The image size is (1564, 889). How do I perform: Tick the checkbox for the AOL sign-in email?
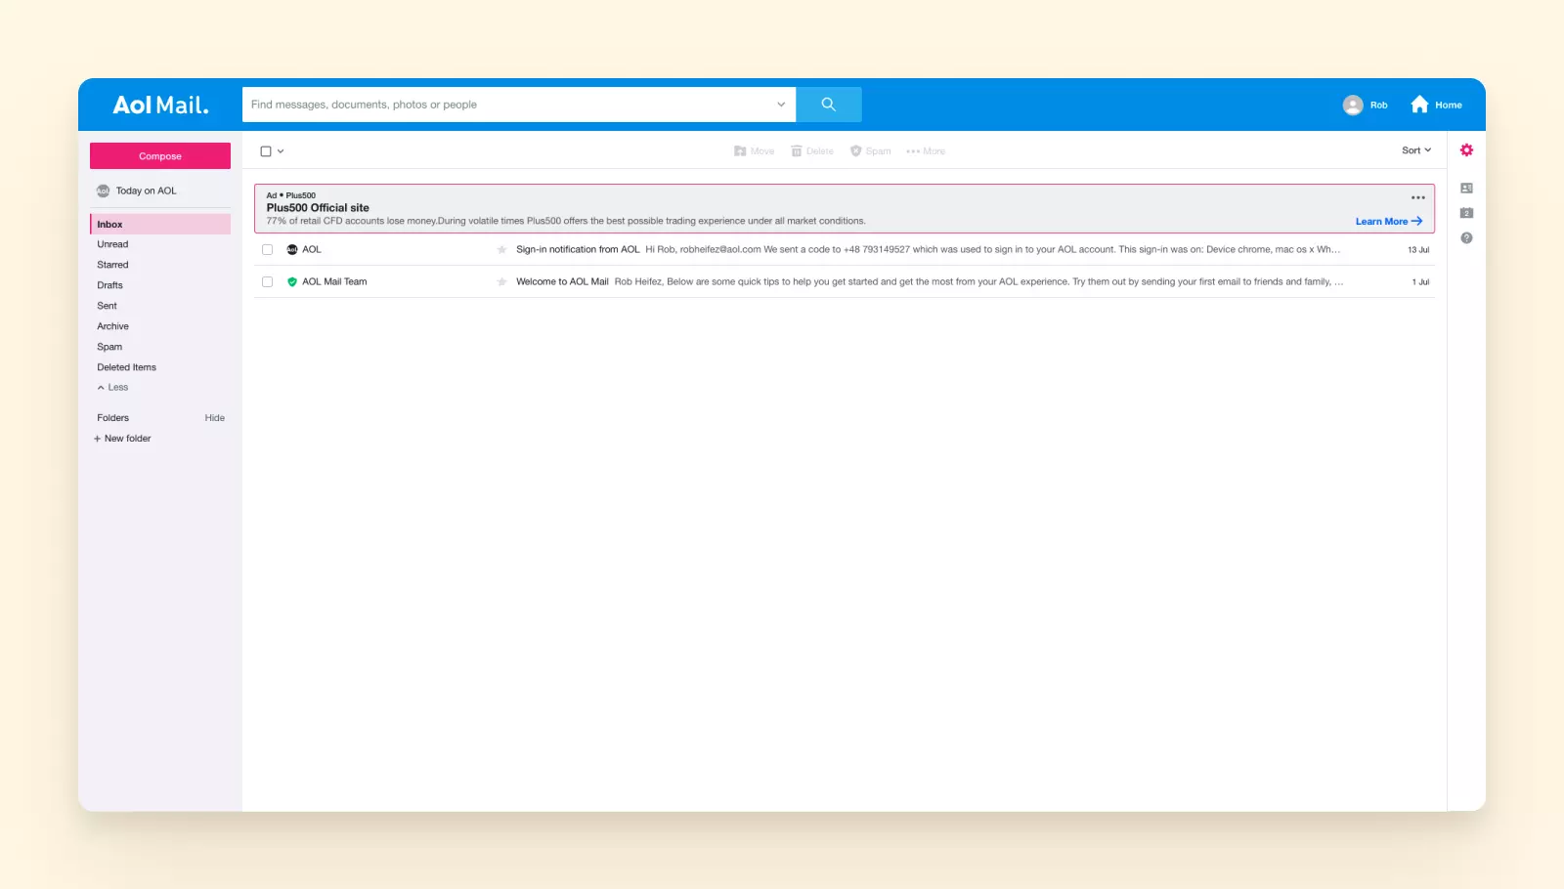coord(267,250)
